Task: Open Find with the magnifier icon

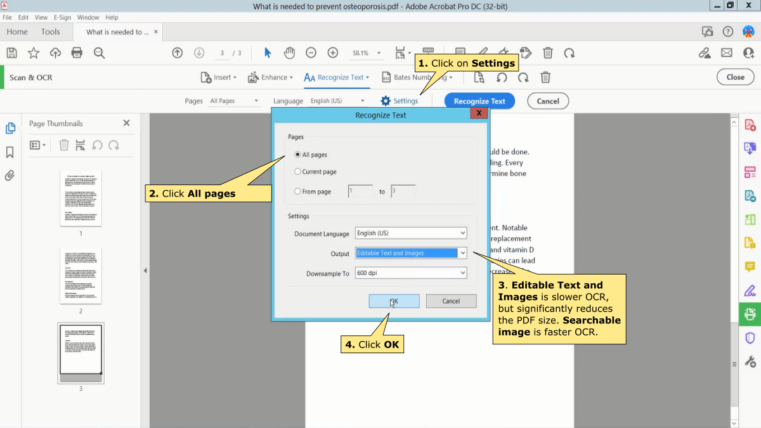Action: (98, 53)
